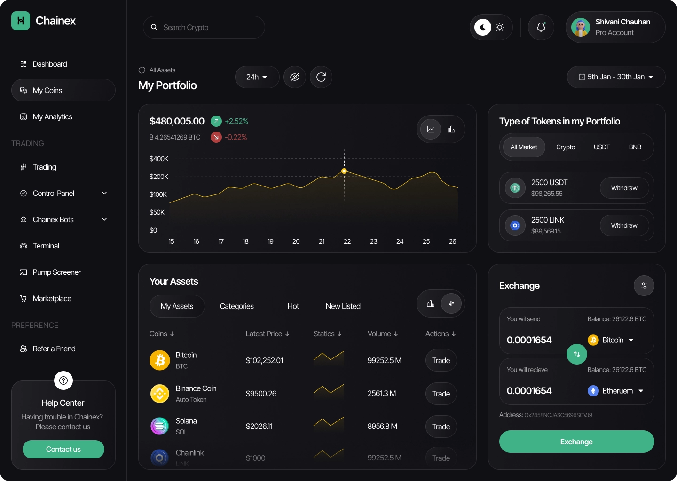Switch portfolio chart to bar view
Screen dimensions: 677x481
tap(451, 129)
